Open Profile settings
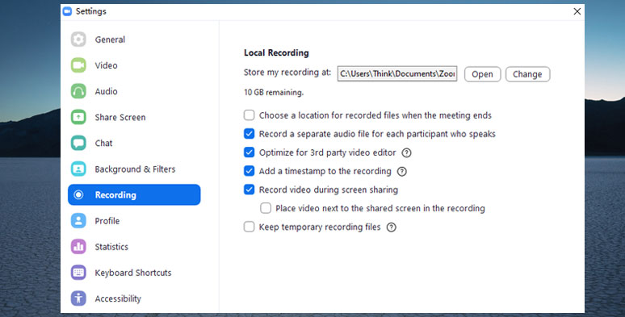 [134, 221]
